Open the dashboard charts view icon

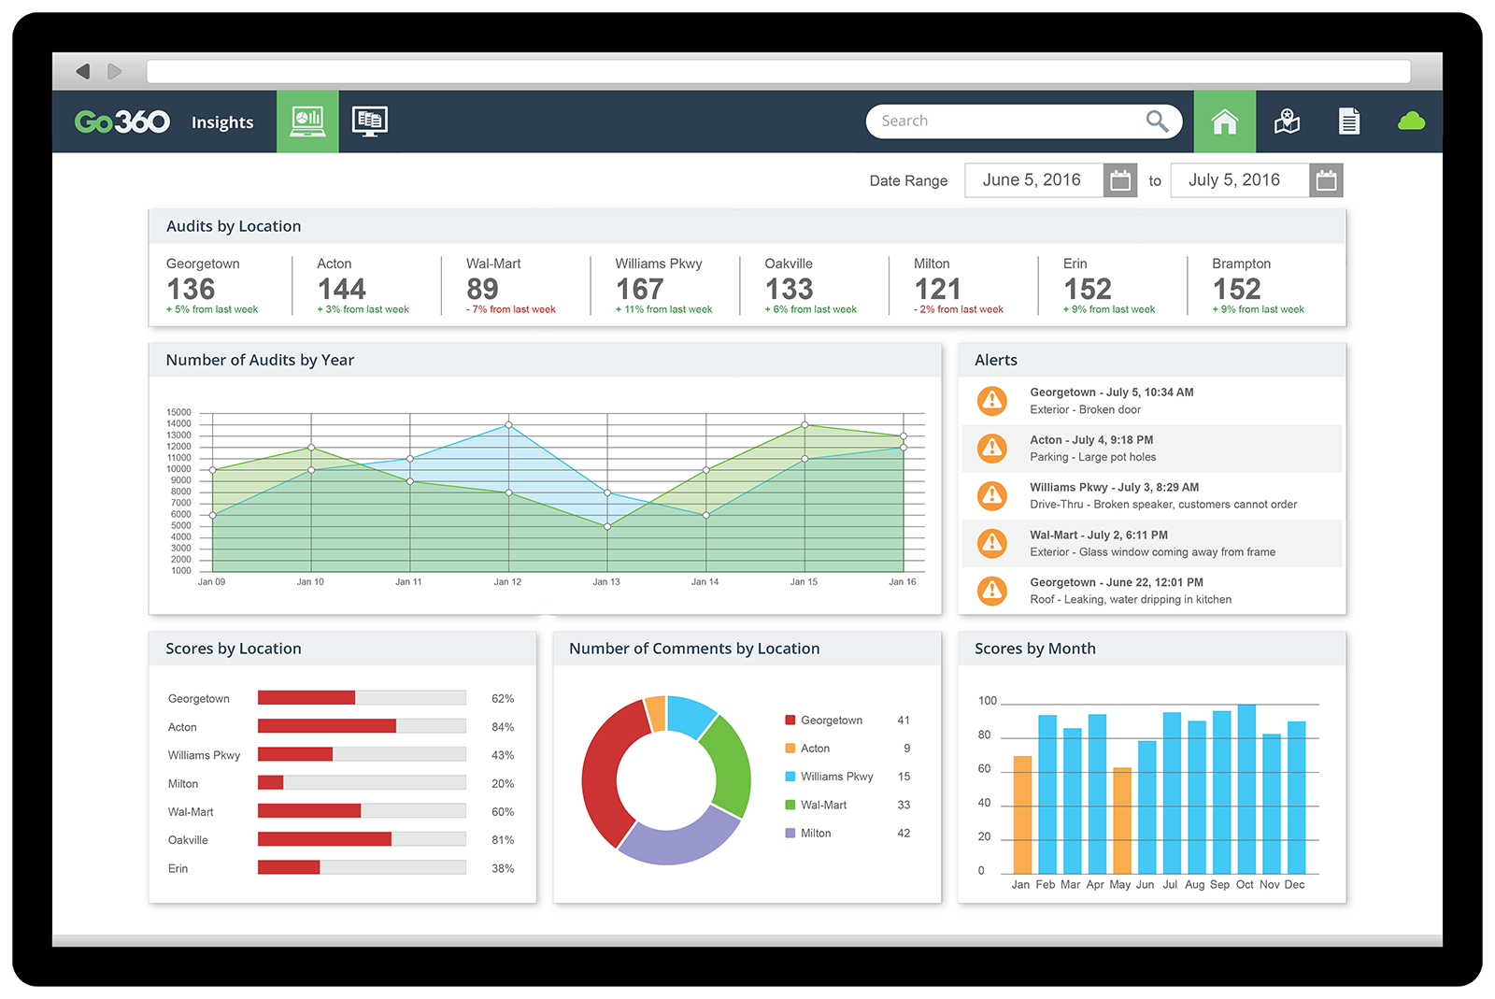click(x=307, y=121)
